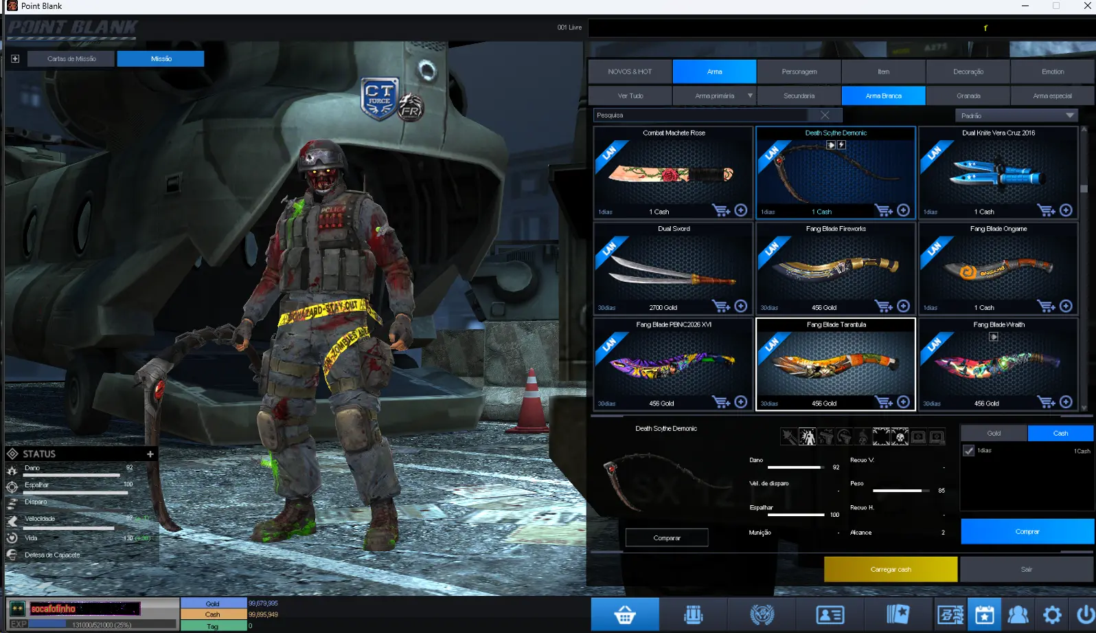The image size is (1096, 633).
Task: Click plus icon on Combat Machete Rose
Action: (x=741, y=210)
